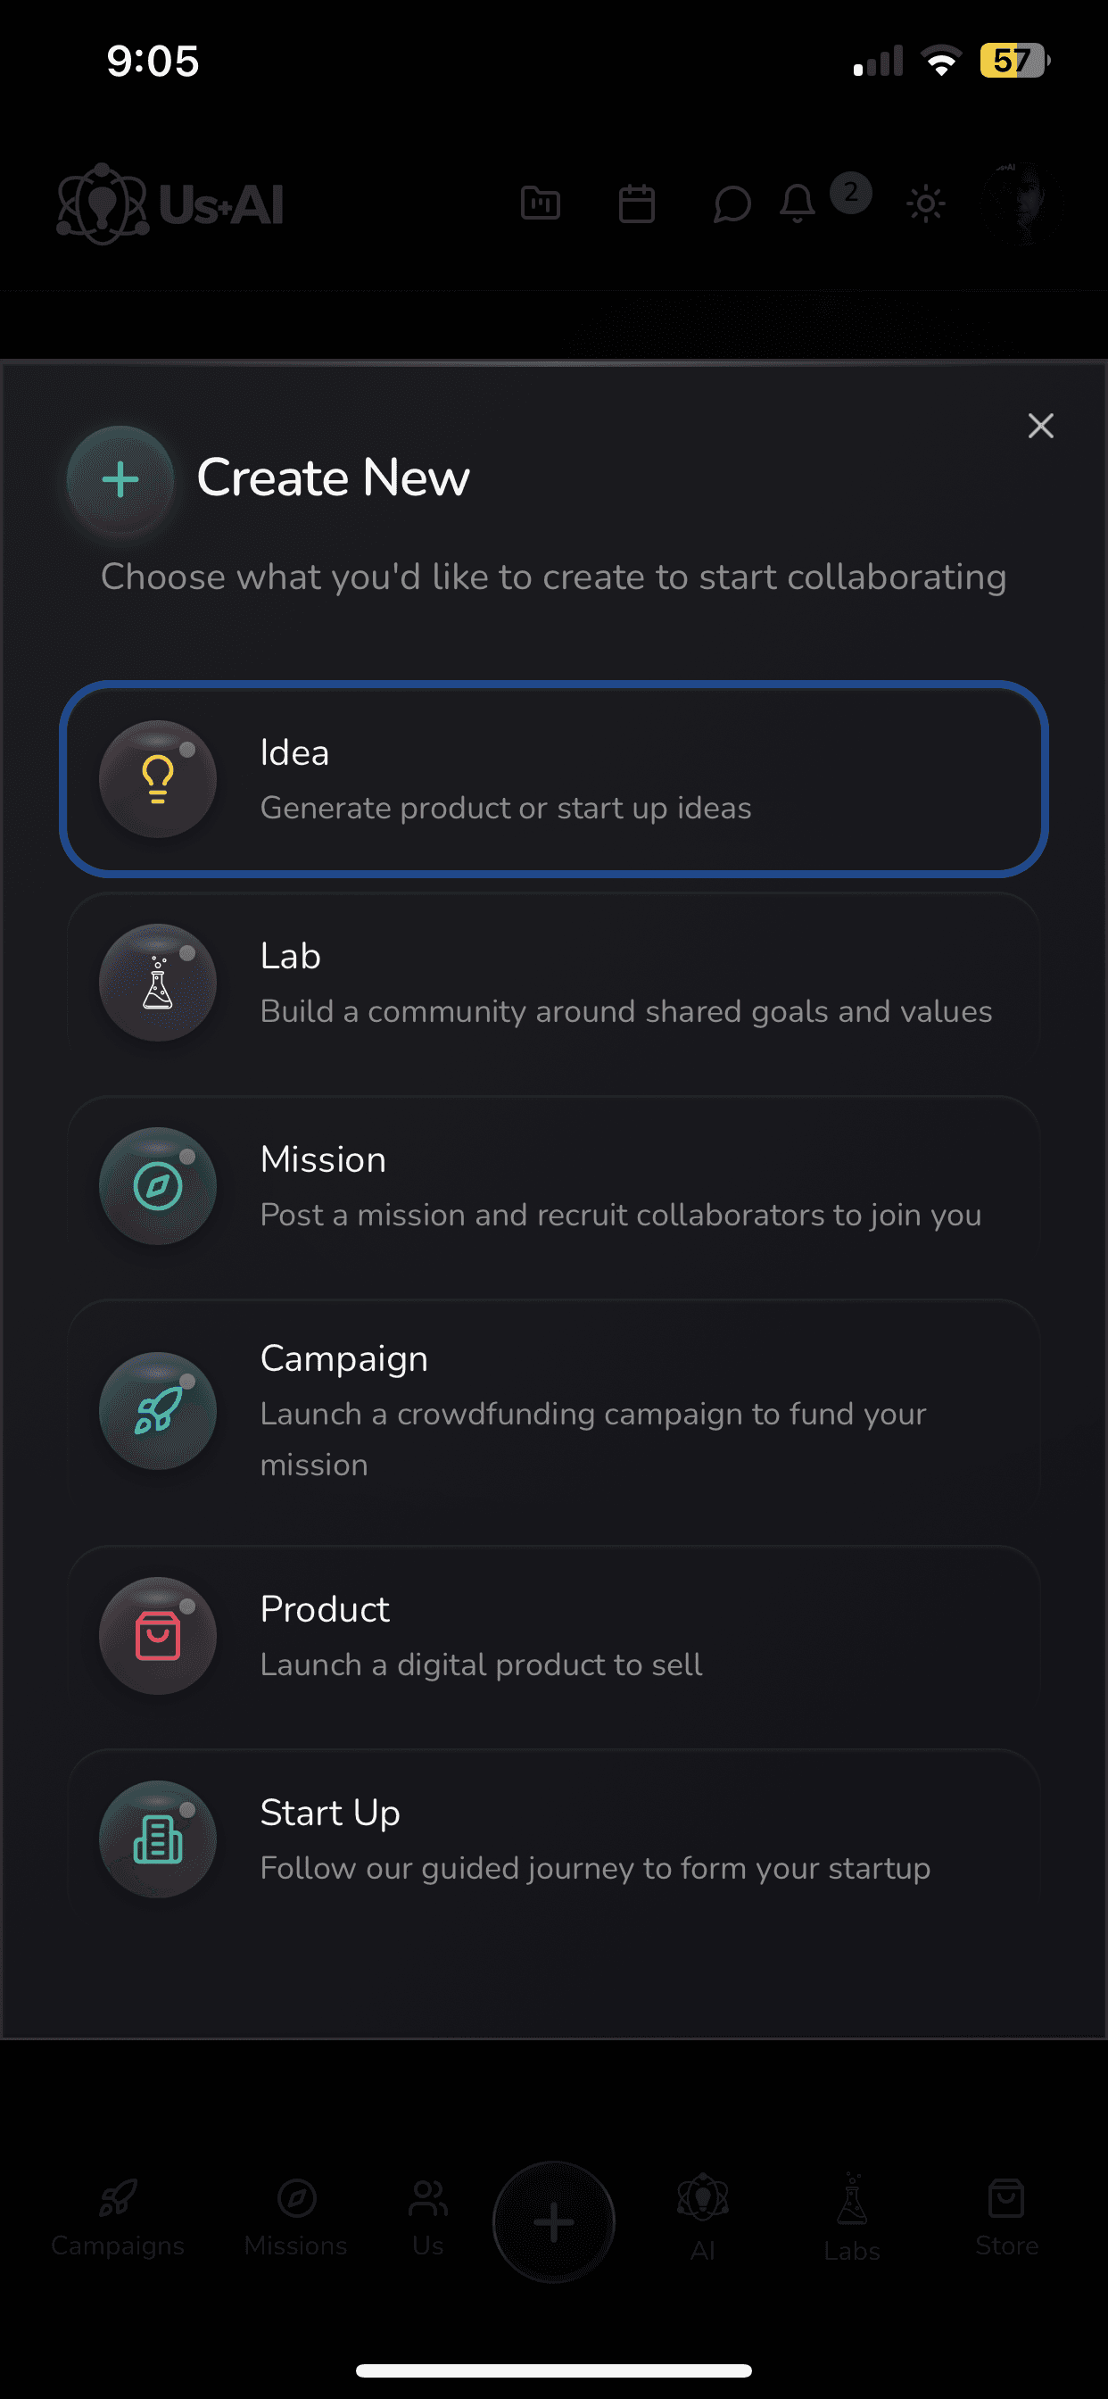Open the chat messages icon
1108x2399 pixels.
(x=732, y=204)
